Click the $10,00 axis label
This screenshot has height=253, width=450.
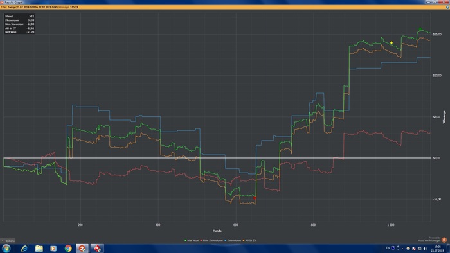point(437,76)
